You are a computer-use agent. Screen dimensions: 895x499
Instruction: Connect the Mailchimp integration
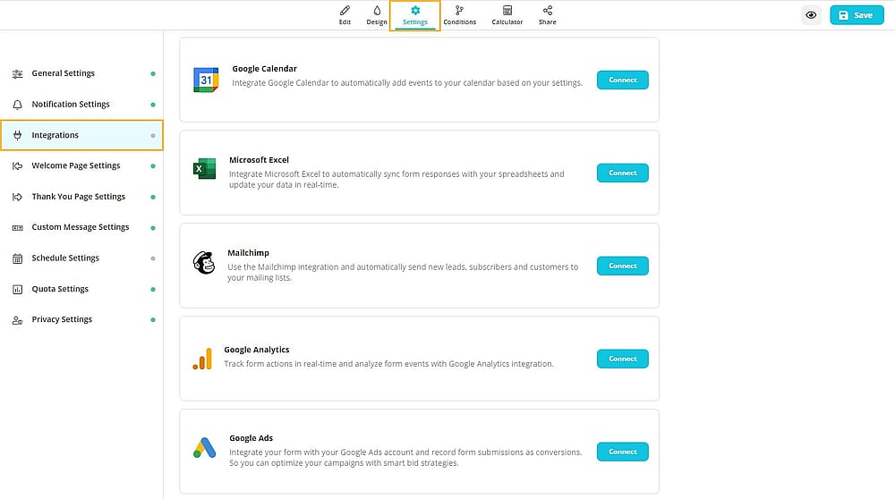[x=622, y=266]
